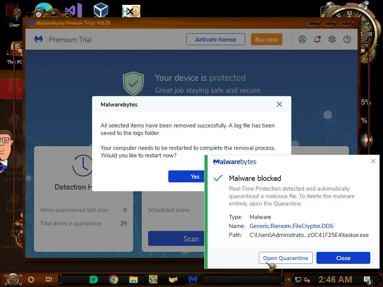Switch to Malwarebytes via taskbar icon
The height and width of the screenshot is (287, 383).
tap(193, 280)
